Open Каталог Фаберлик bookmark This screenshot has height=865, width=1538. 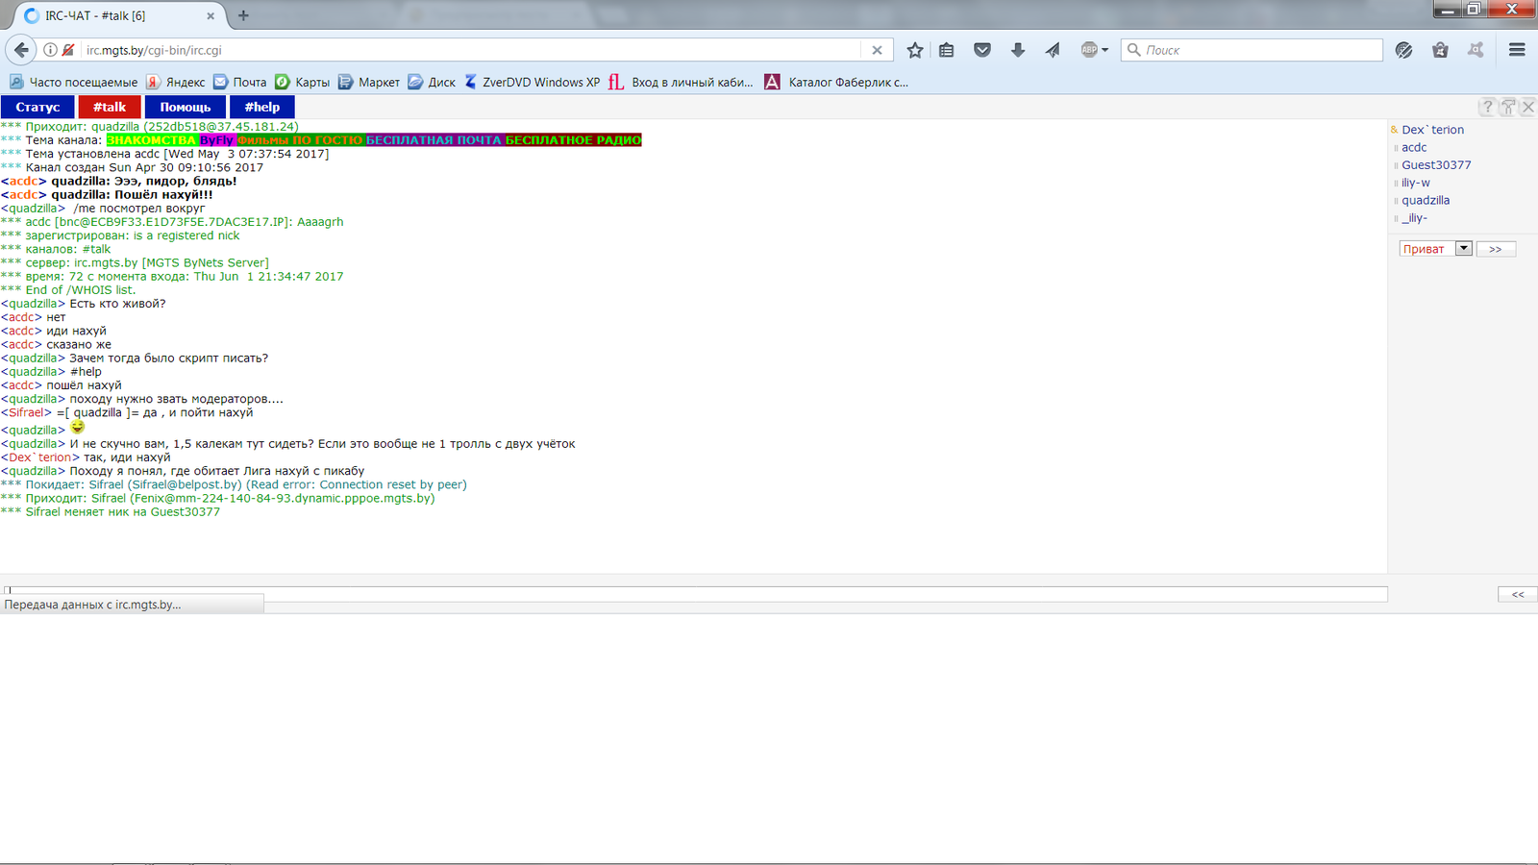point(836,83)
